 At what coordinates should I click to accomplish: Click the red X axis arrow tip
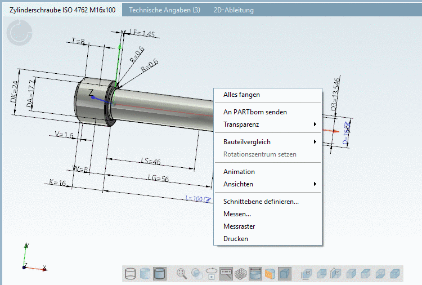tap(336, 131)
